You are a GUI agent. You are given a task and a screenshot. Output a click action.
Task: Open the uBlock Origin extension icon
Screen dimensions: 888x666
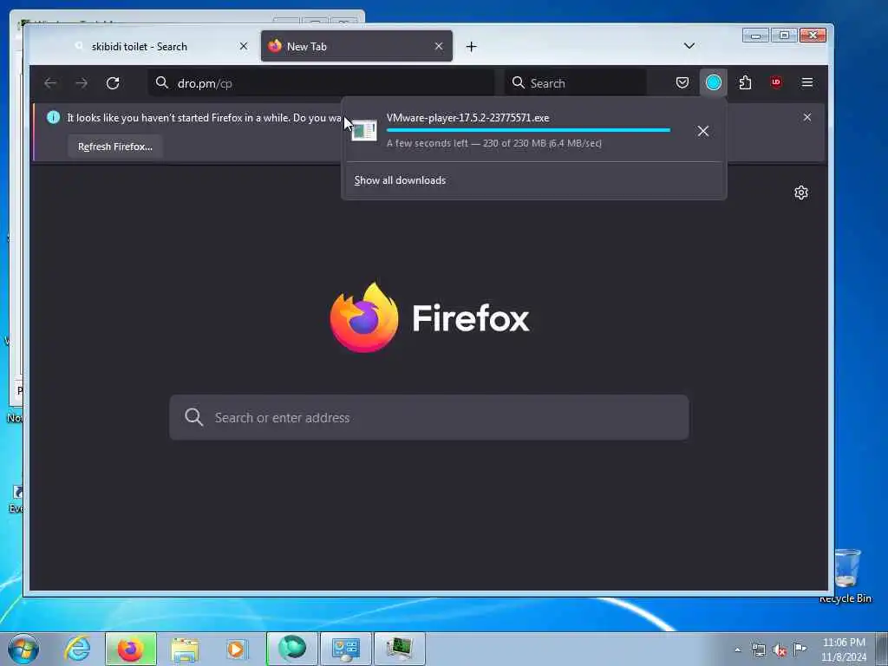point(776,82)
